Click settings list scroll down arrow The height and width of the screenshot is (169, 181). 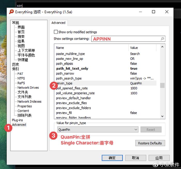162,116
